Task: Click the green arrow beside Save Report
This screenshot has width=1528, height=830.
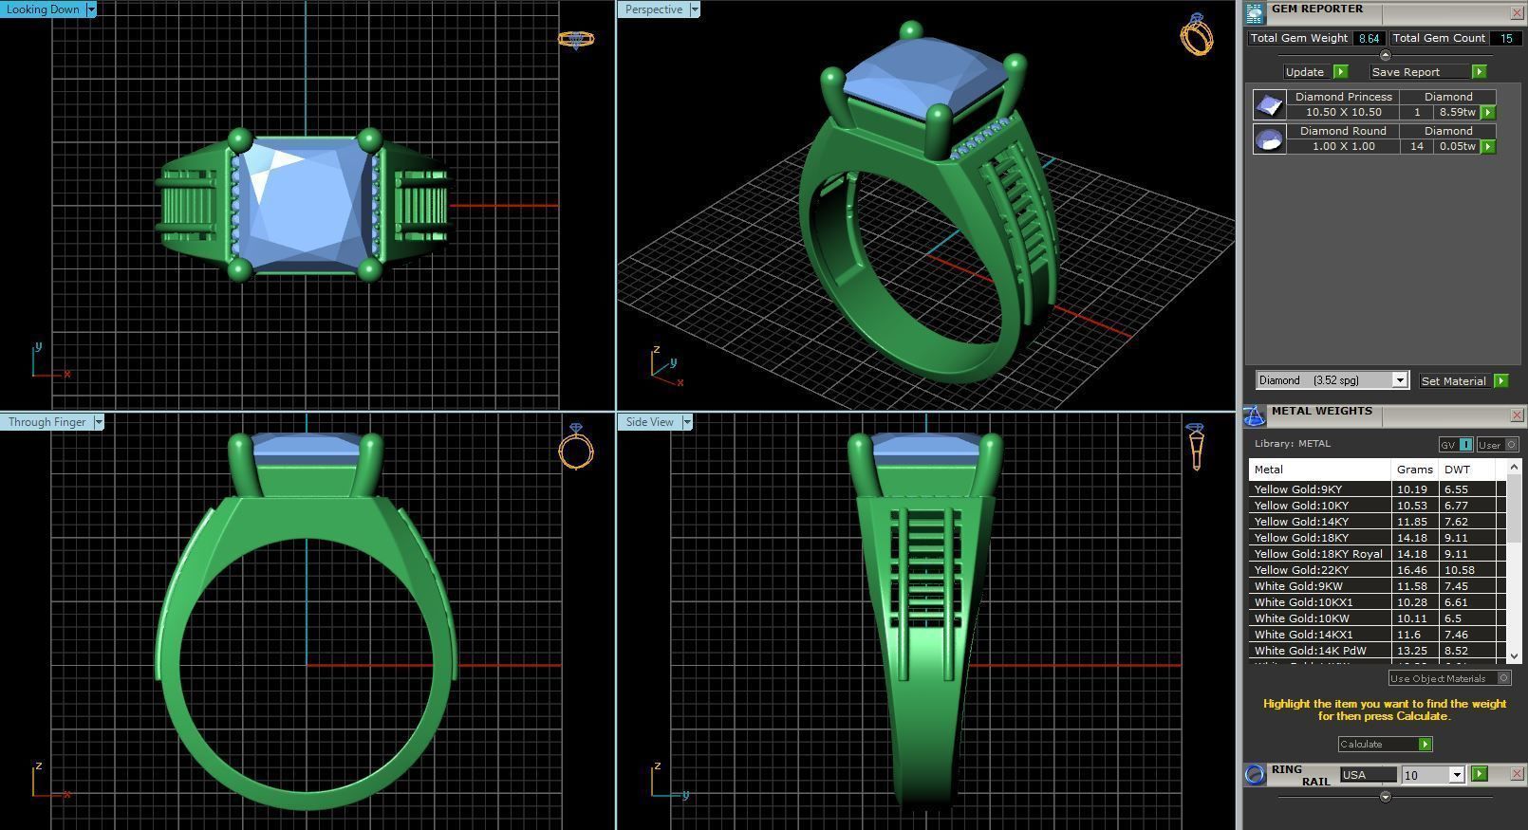Action: click(x=1478, y=72)
